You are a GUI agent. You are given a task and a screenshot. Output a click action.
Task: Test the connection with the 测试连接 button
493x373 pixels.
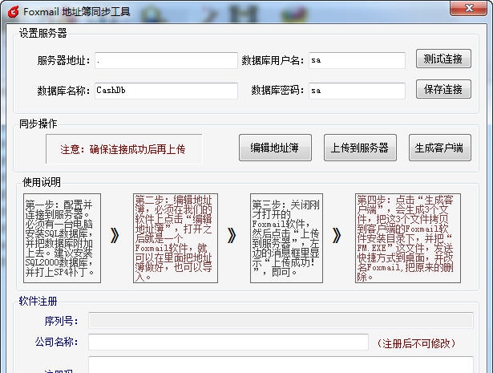[443, 59]
